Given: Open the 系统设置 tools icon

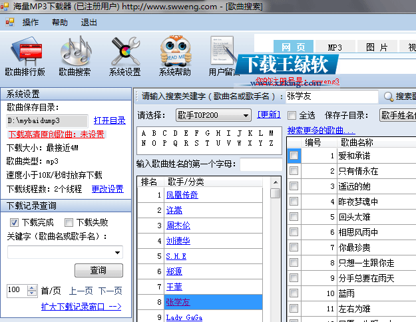Looking at the screenshot, I should click(x=126, y=51).
